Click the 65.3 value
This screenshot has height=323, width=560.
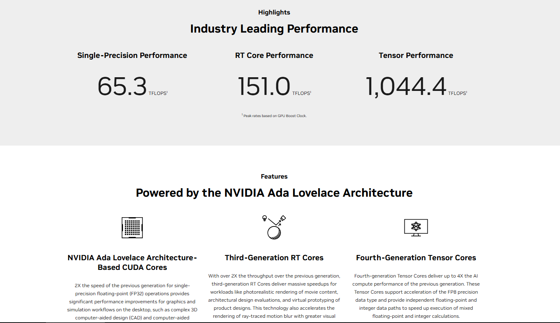(x=122, y=86)
